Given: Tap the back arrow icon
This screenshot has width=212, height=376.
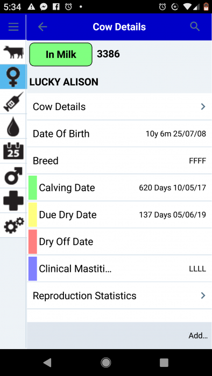Looking at the screenshot, I should (43, 27).
